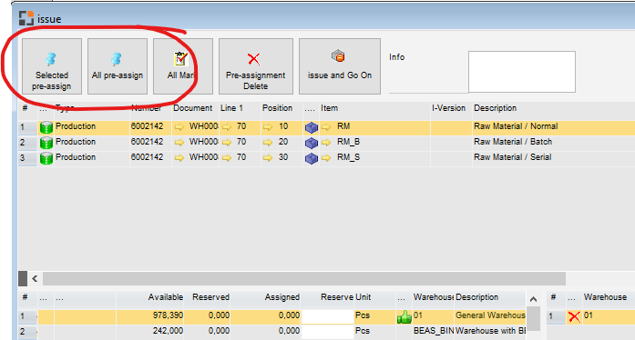Click the All pre-assign pin button

pyautogui.click(x=118, y=66)
